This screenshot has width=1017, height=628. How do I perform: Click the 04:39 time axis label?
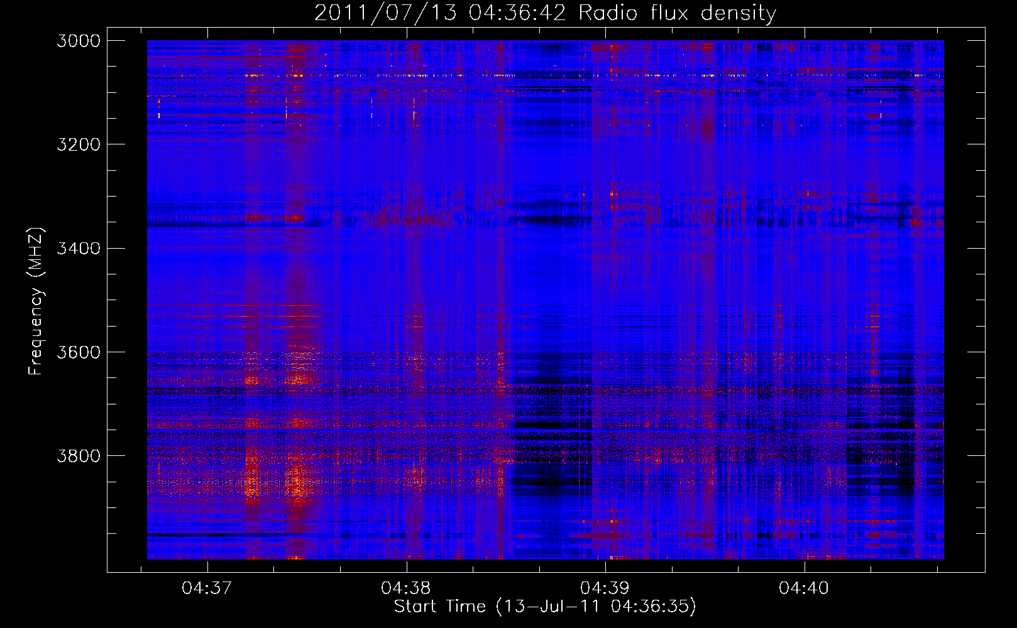tap(605, 588)
